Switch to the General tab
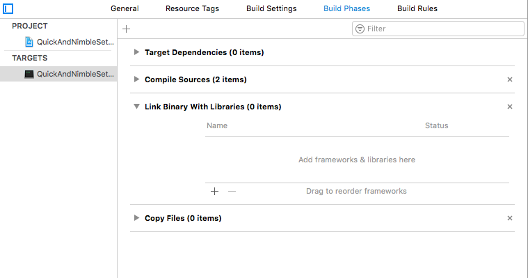The image size is (528, 278). pyautogui.click(x=125, y=8)
